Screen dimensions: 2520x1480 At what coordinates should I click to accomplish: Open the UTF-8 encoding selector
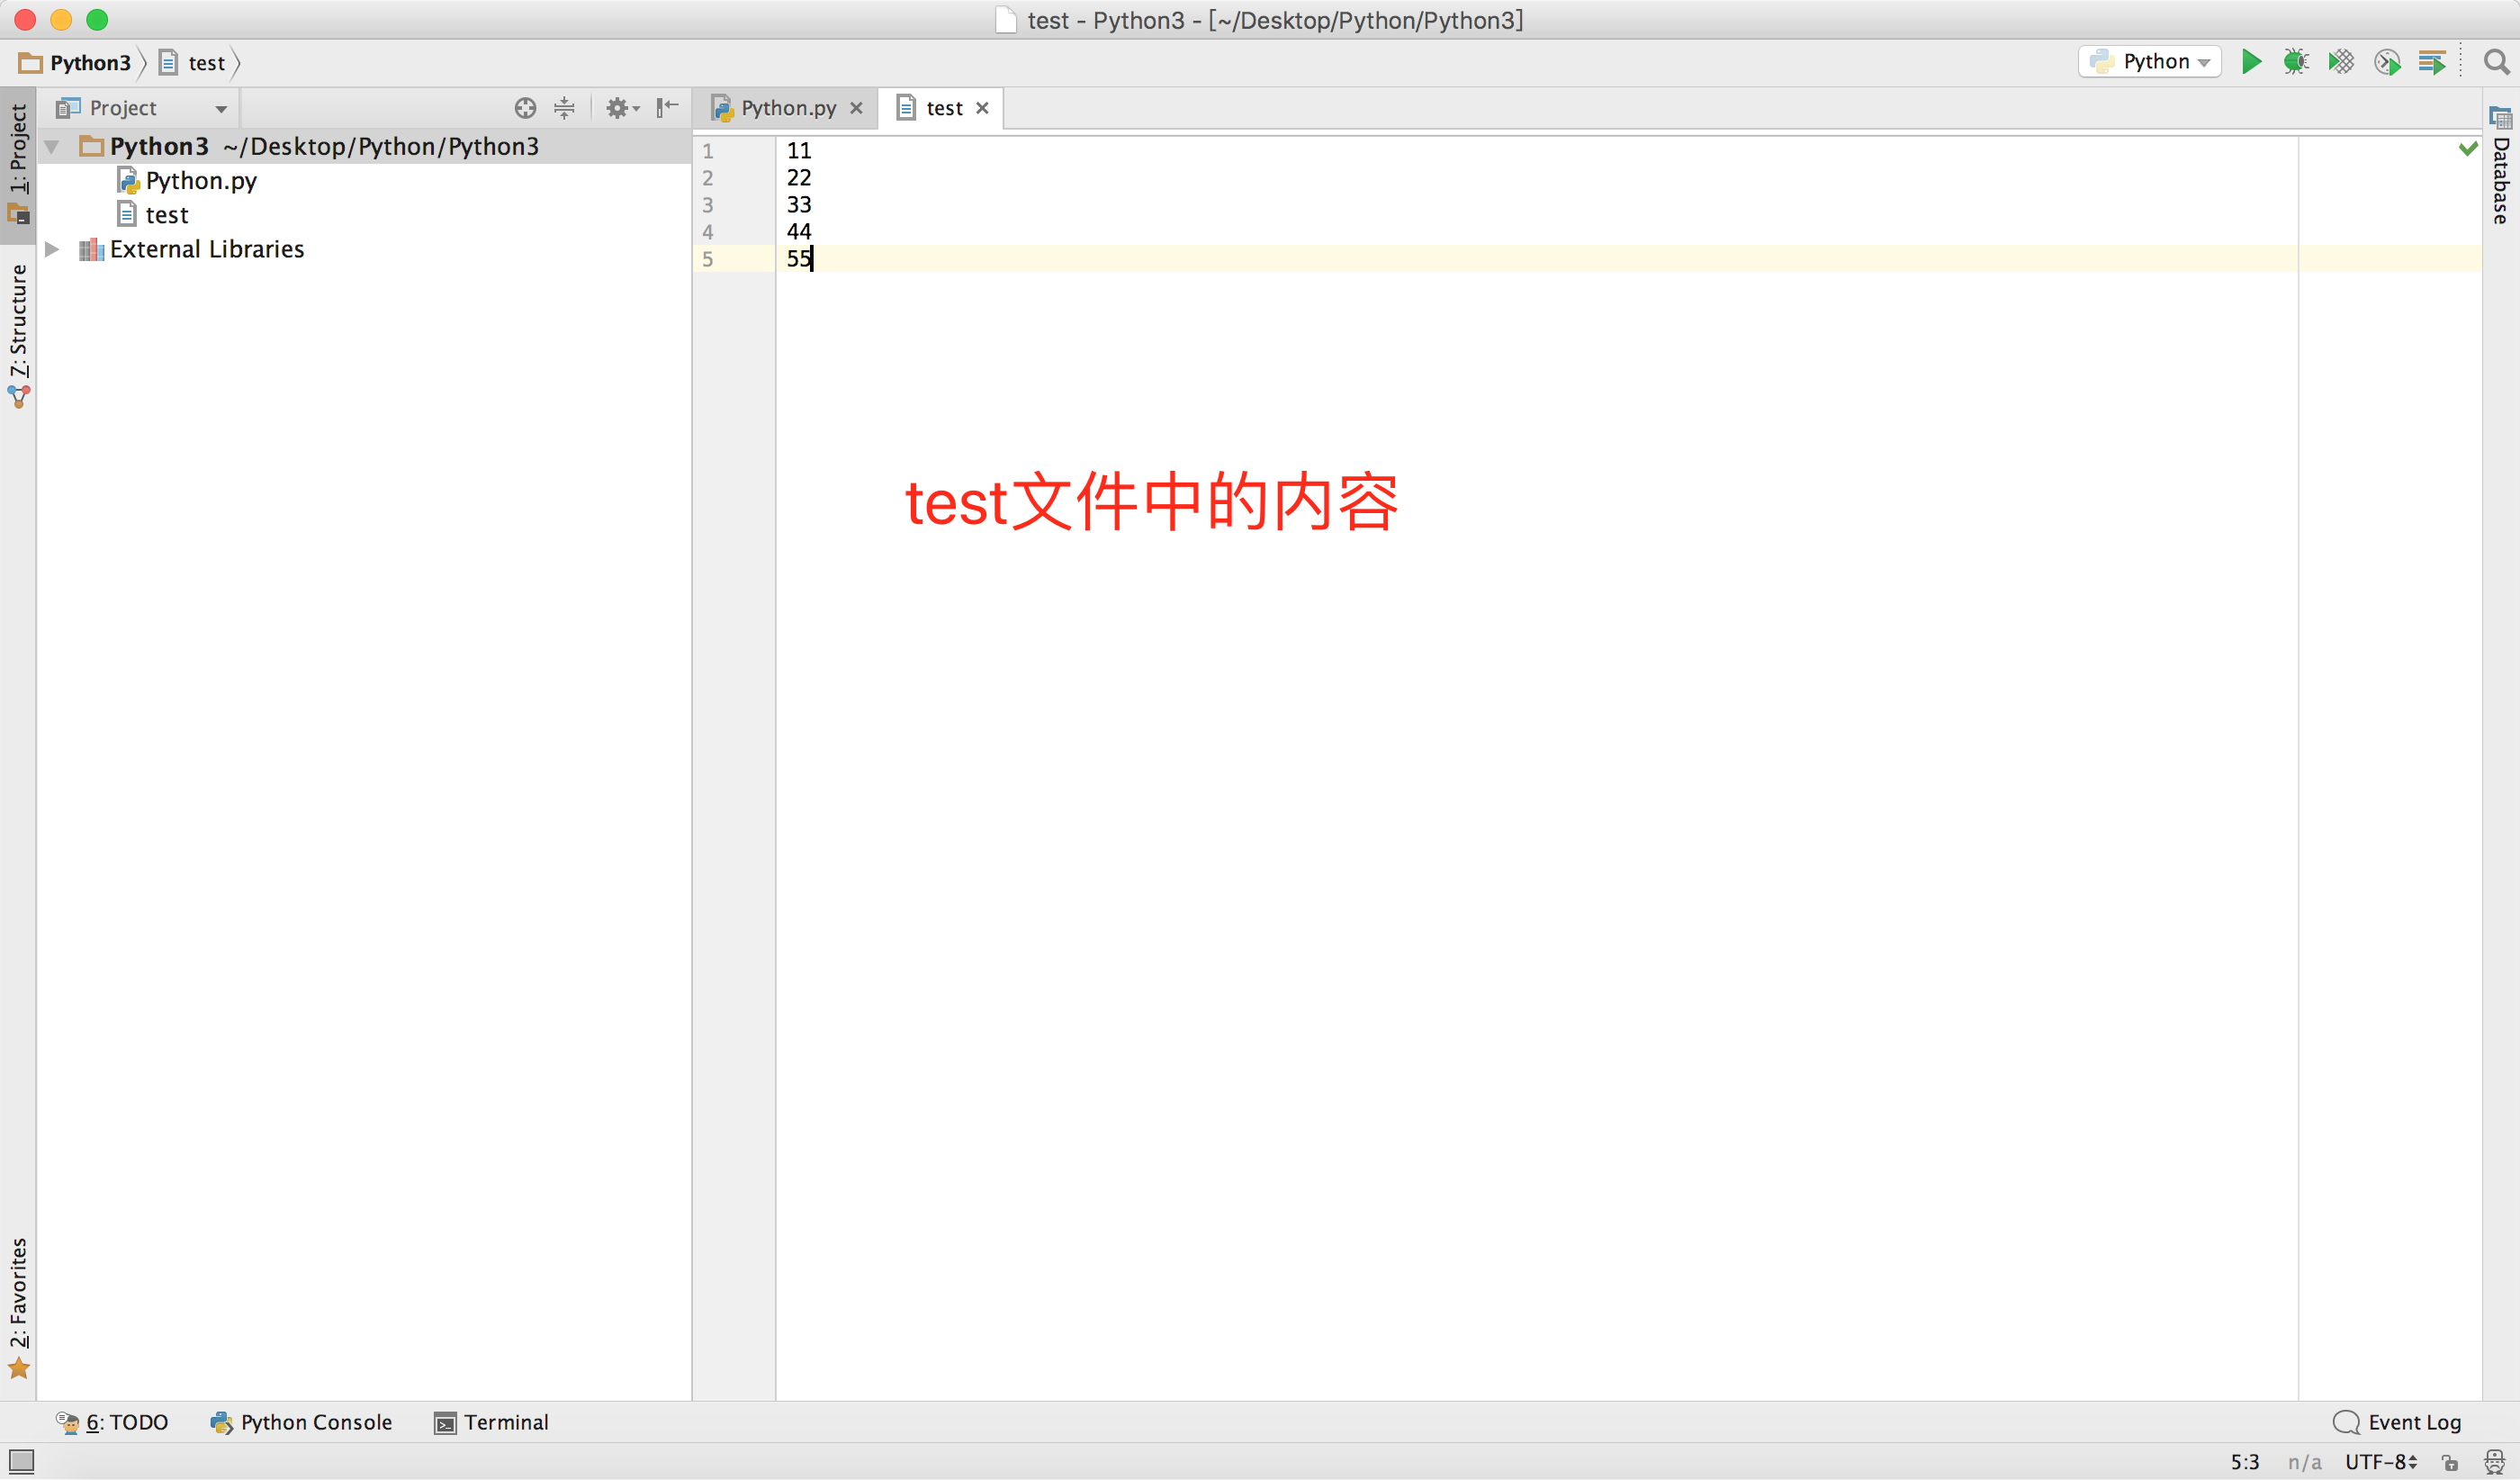[2381, 1462]
